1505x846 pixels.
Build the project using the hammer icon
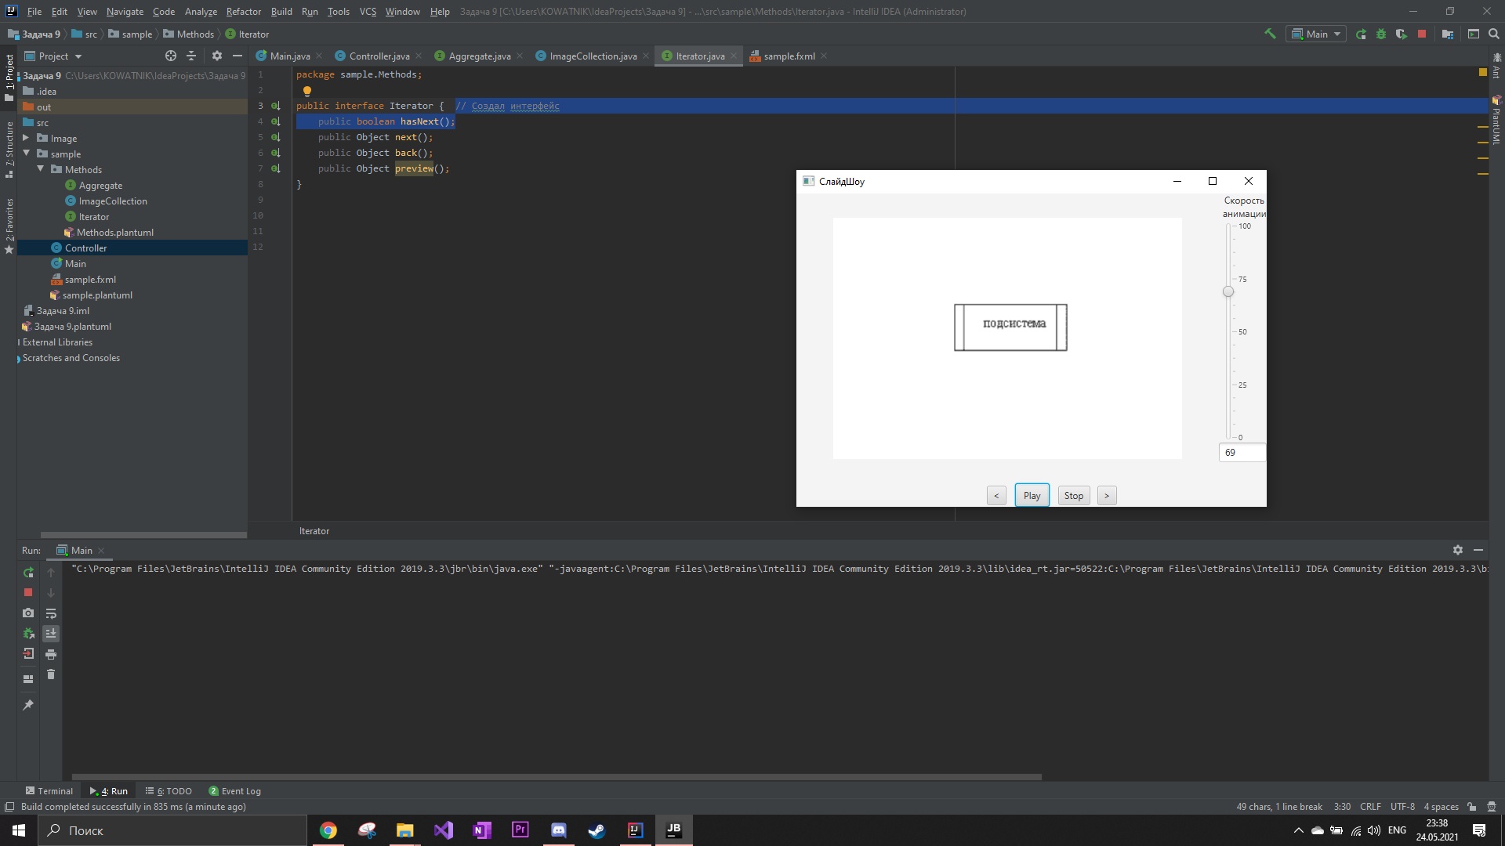(1270, 34)
